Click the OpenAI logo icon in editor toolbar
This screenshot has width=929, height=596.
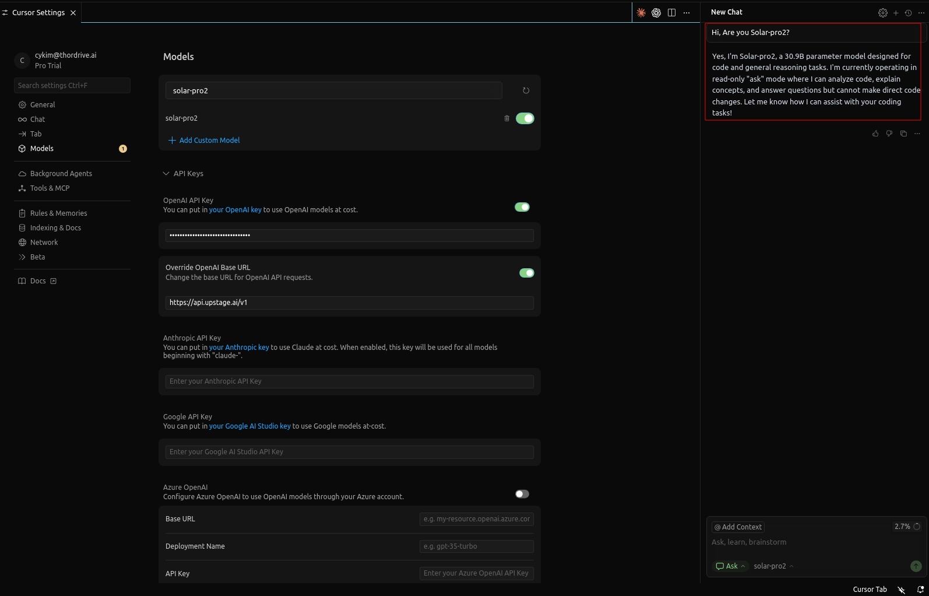click(x=656, y=12)
